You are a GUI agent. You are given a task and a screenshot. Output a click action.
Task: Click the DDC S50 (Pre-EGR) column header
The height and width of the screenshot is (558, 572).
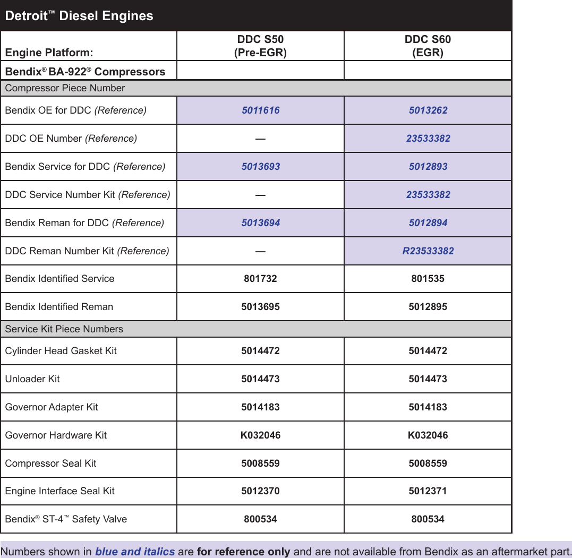[260, 45]
